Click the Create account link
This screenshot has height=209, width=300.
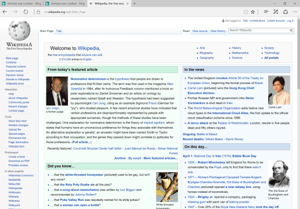pos(276,20)
